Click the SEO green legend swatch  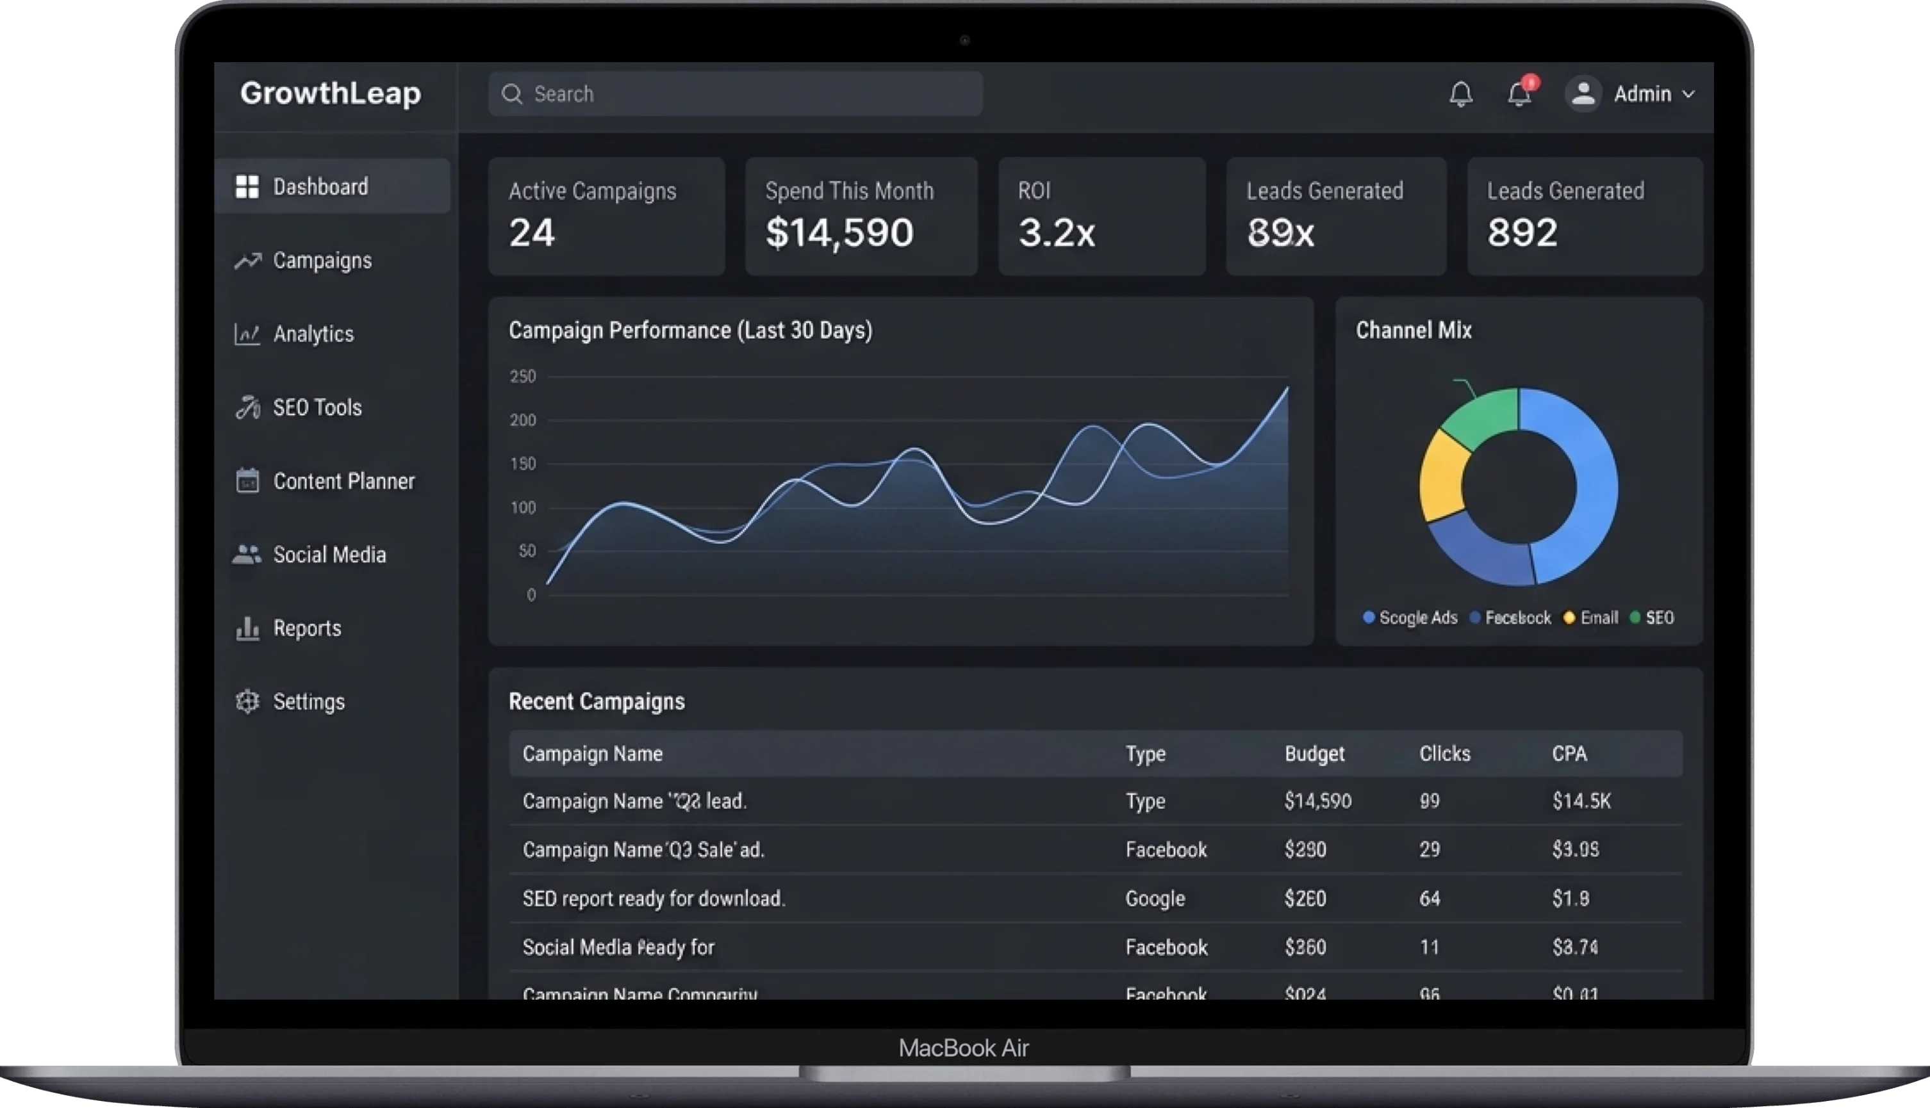pyautogui.click(x=1635, y=617)
